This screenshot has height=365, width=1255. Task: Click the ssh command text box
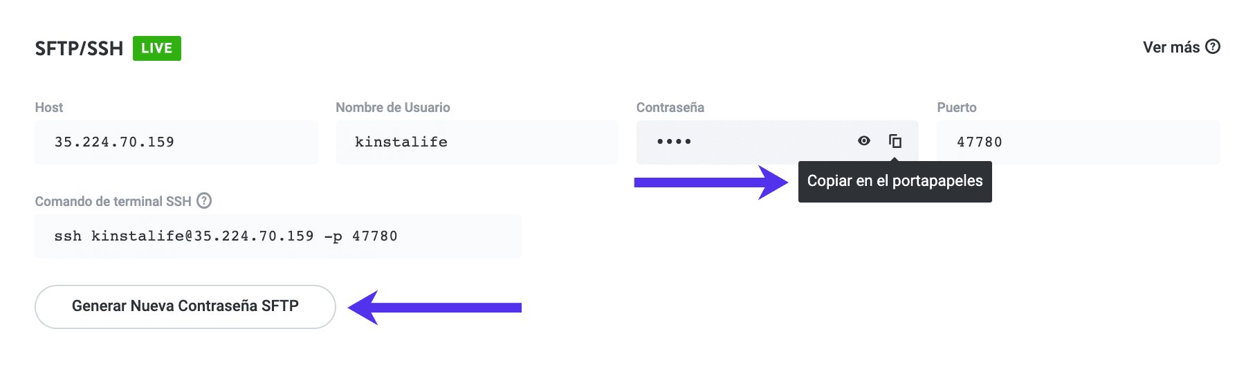pyautogui.click(x=277, y=236)
